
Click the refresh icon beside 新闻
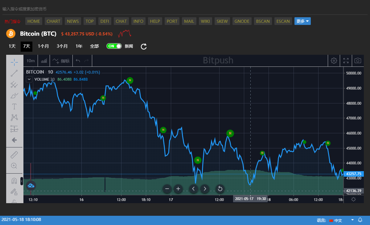click(144, 46)
